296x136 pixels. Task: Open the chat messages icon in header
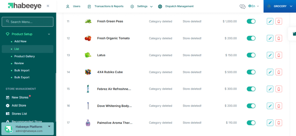[243, 6]
